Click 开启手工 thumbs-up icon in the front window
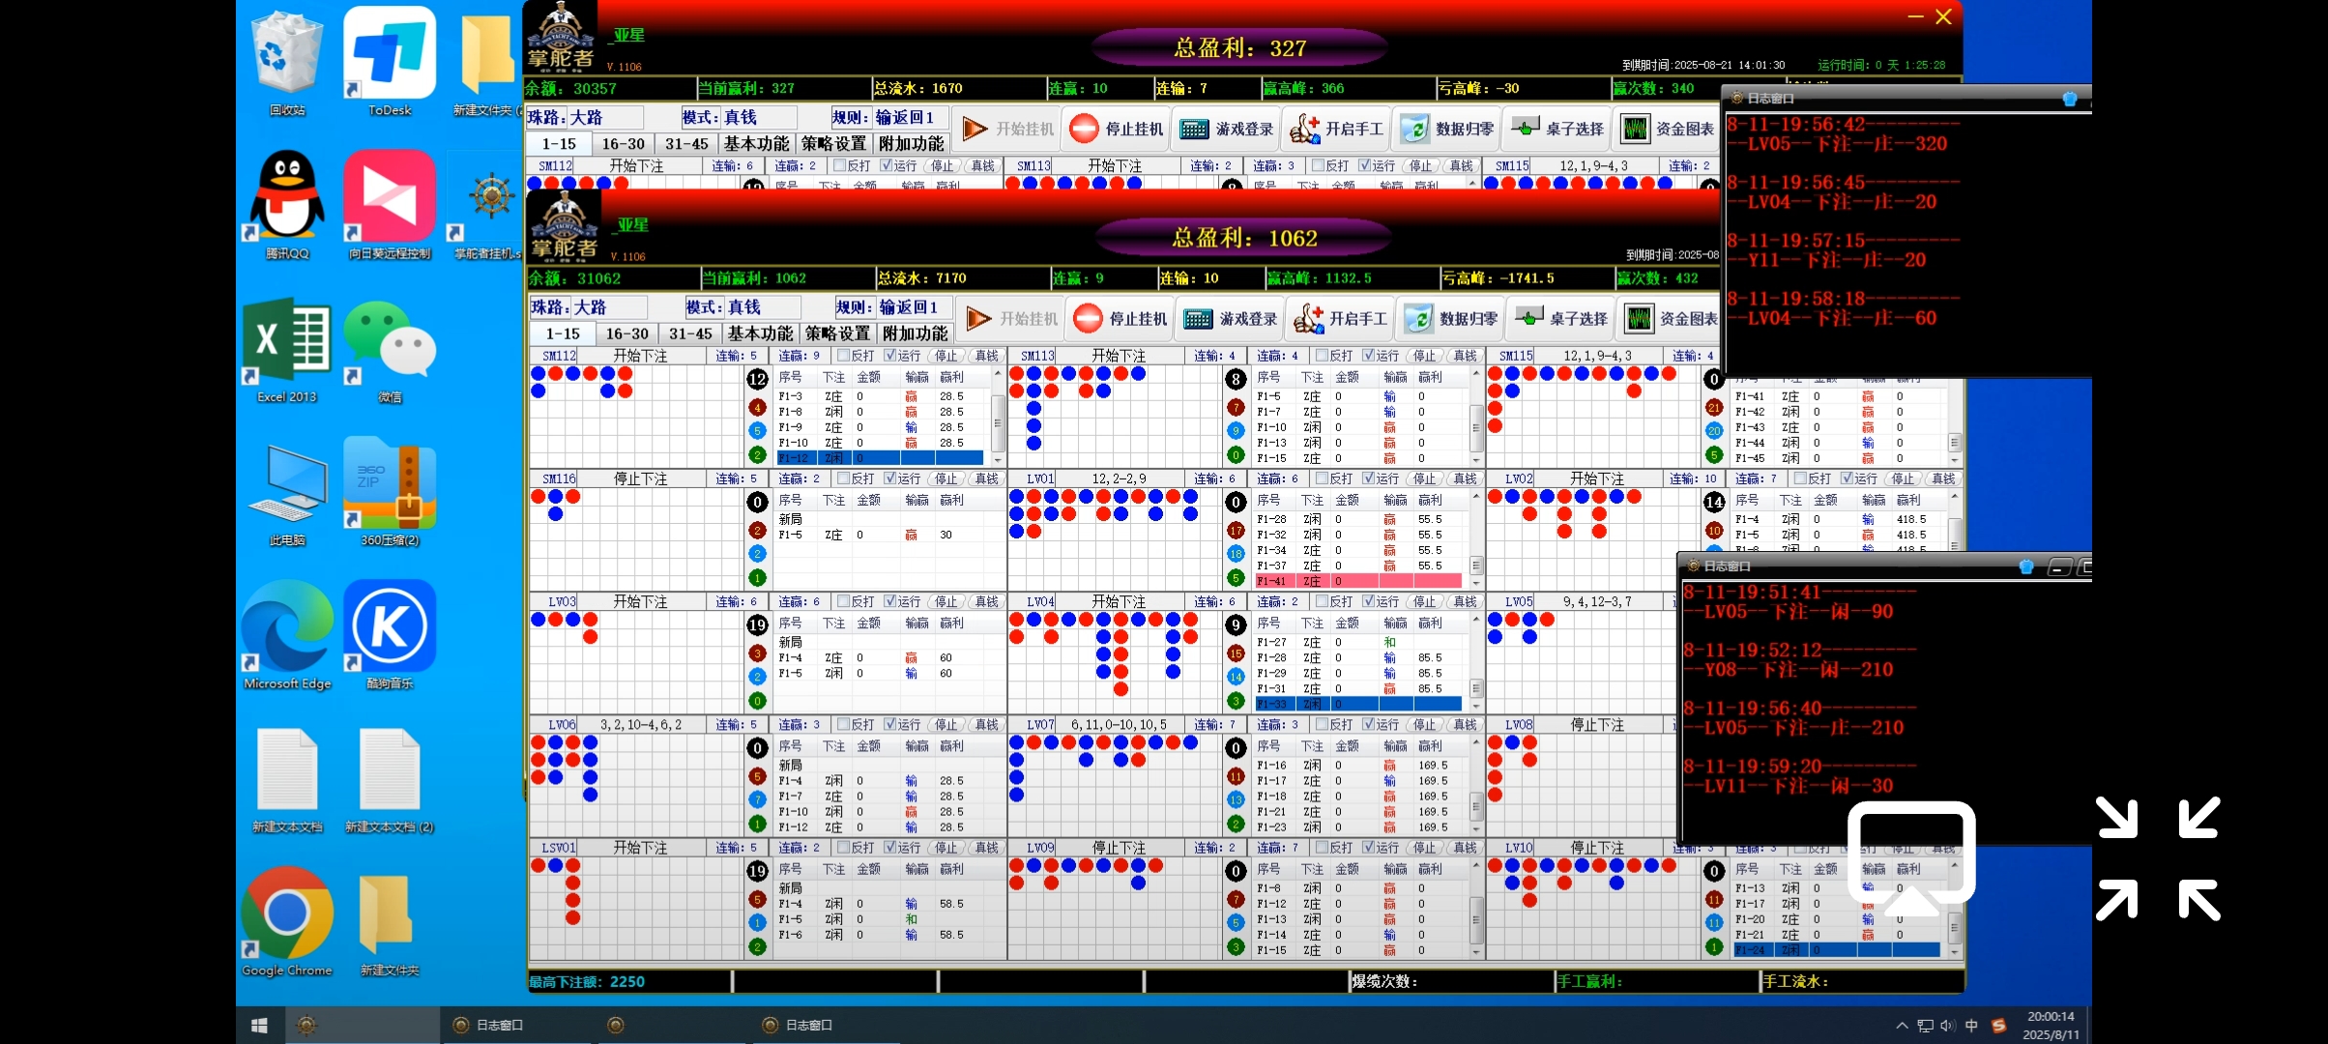 [1308, 318]
